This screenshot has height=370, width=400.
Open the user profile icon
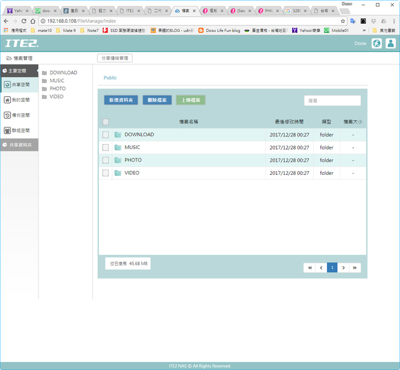coord(390,43)
